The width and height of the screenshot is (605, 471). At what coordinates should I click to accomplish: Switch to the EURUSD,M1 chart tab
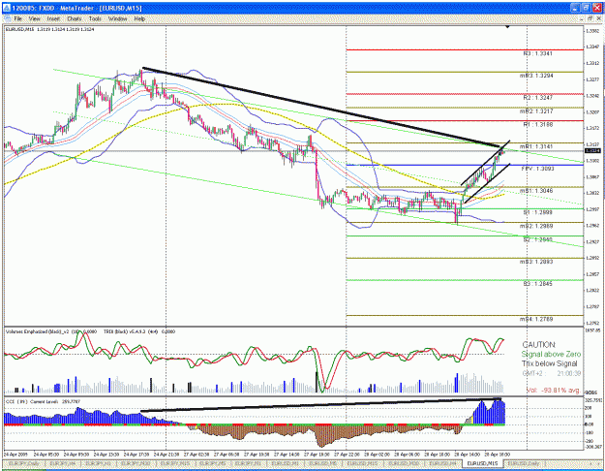pos(286,463)
